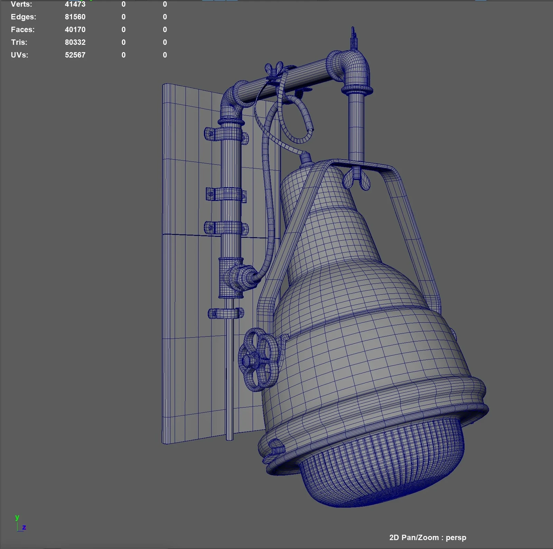Click the Verts: label in poly count
Screen dimensions: 553x549
point(21,4)
